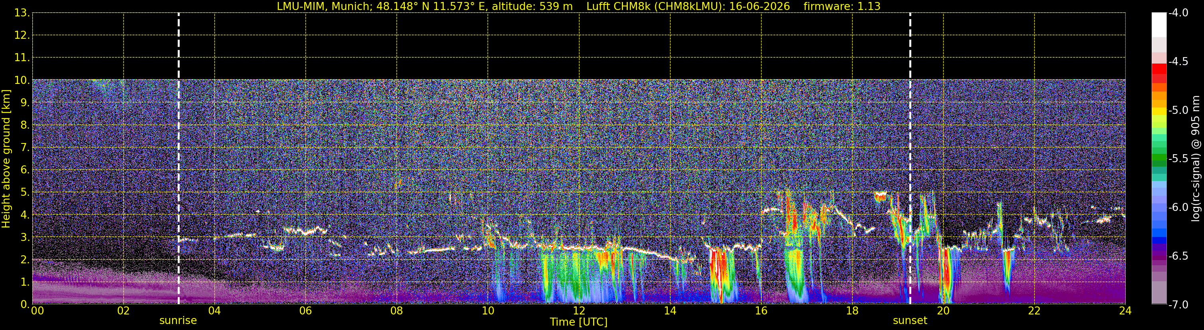Click the sunrise text label

tap(178, 321)
